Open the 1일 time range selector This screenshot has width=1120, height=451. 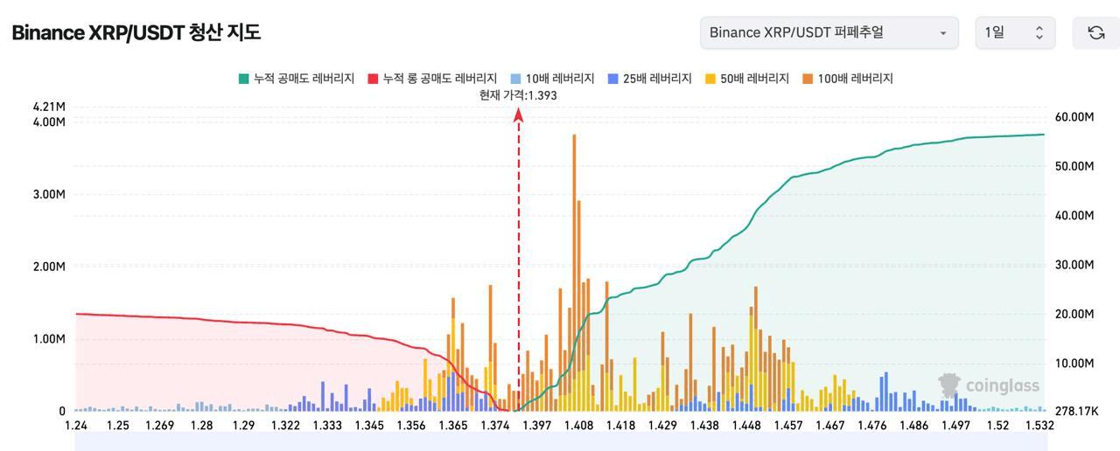pyautogui.click(x=1015, y=32)
